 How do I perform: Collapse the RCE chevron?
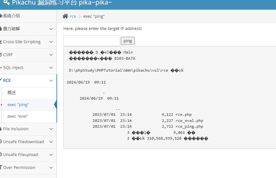(51, 81)
